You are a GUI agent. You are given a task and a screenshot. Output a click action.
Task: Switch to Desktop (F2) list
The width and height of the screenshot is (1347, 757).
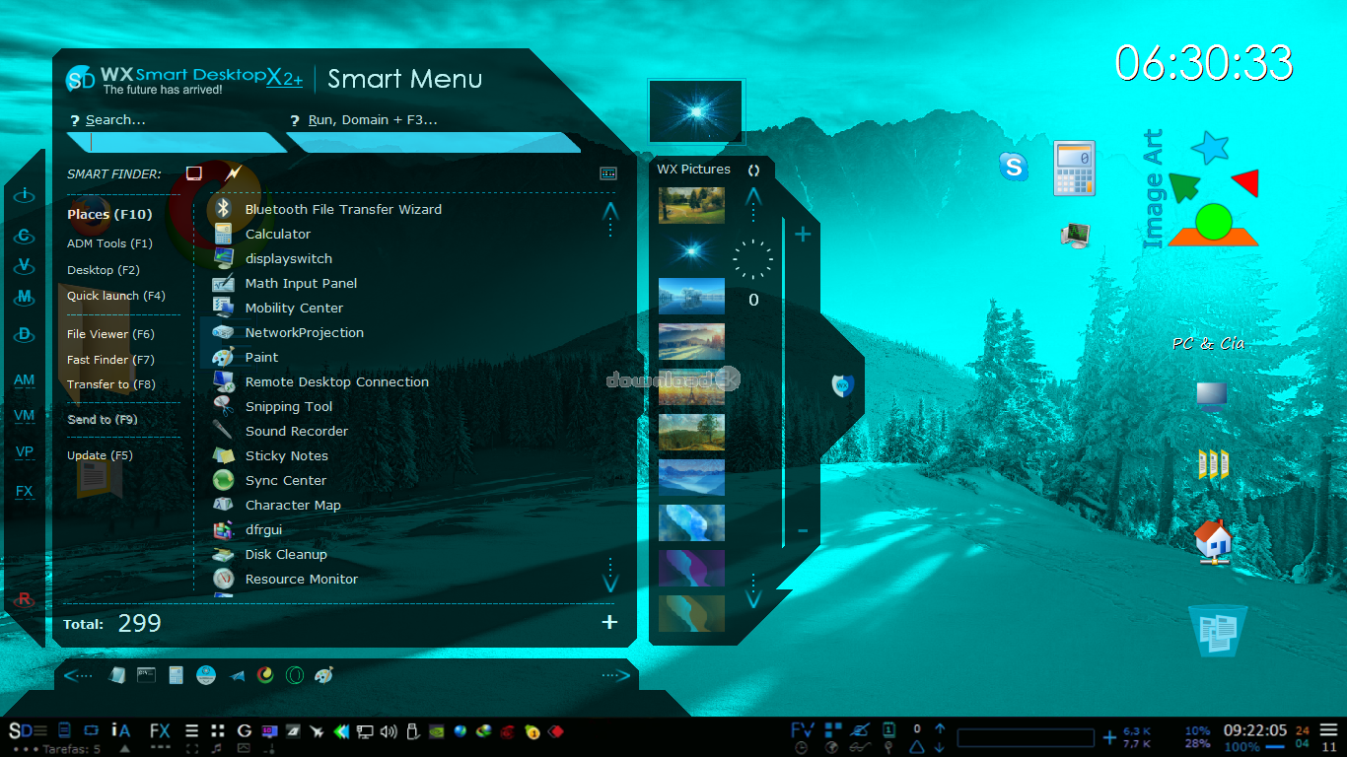click(x=104, y=270)
